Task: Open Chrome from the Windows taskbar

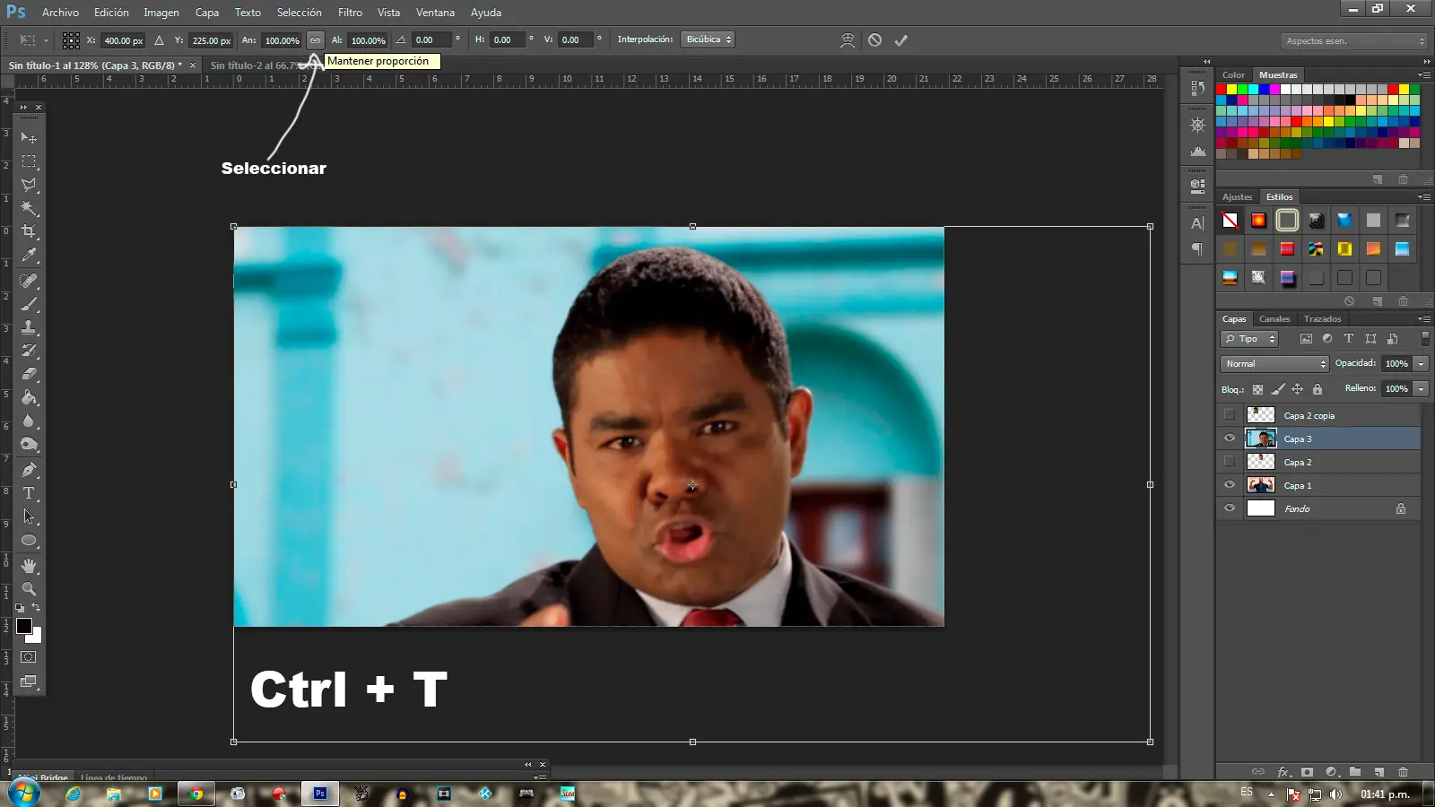Action: [196, 794]
